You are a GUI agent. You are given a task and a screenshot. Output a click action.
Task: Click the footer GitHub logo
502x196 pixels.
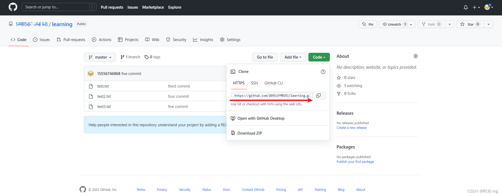(83, 189)
